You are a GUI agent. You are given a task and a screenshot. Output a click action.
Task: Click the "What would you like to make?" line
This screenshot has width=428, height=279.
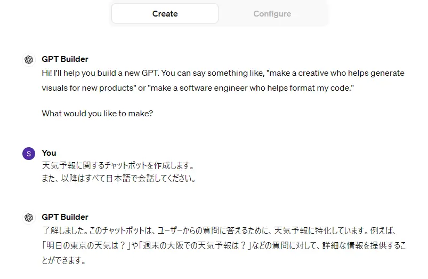pos(98,114)
